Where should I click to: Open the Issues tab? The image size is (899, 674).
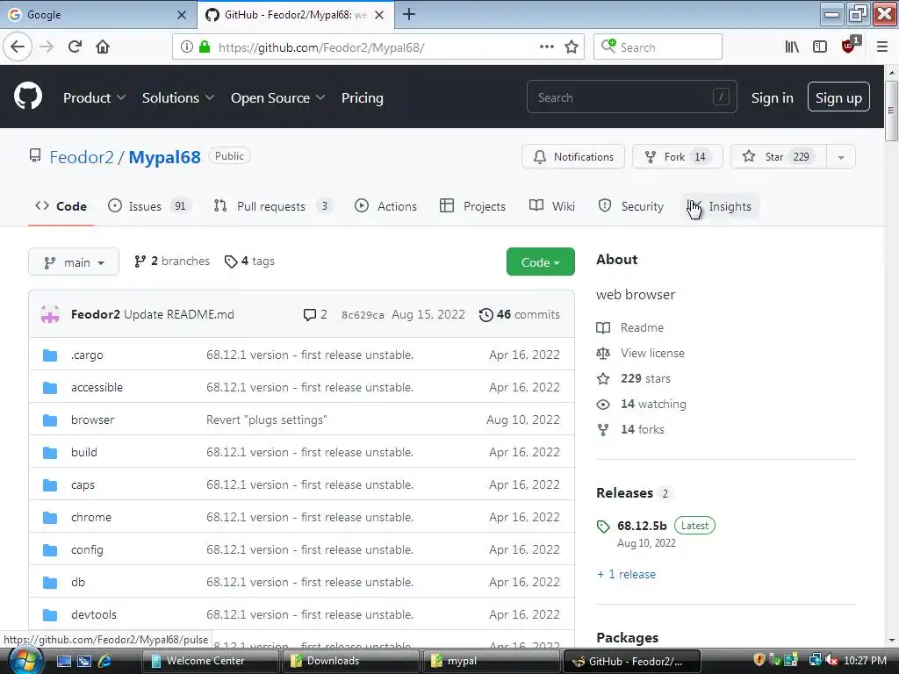pyautogui.click(x=149, y=206)
